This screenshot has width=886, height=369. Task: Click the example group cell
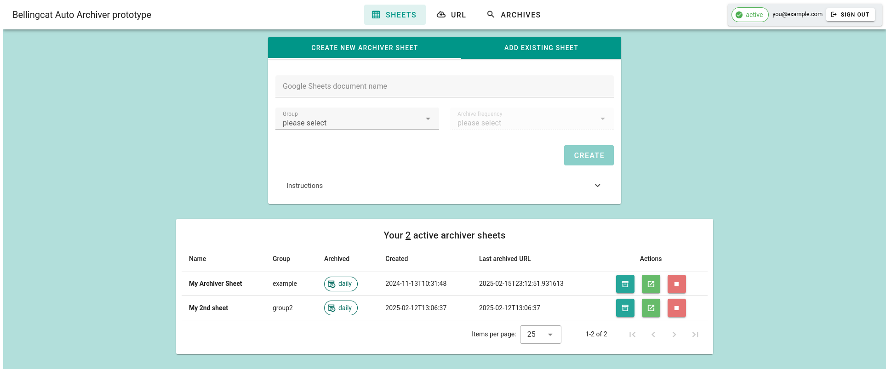click(285, 284)
